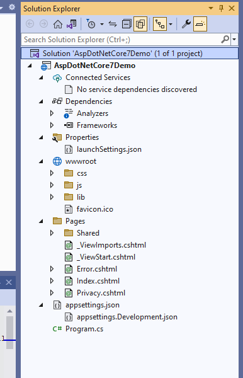Expand the Error.cshtml node

pos(52,269)
